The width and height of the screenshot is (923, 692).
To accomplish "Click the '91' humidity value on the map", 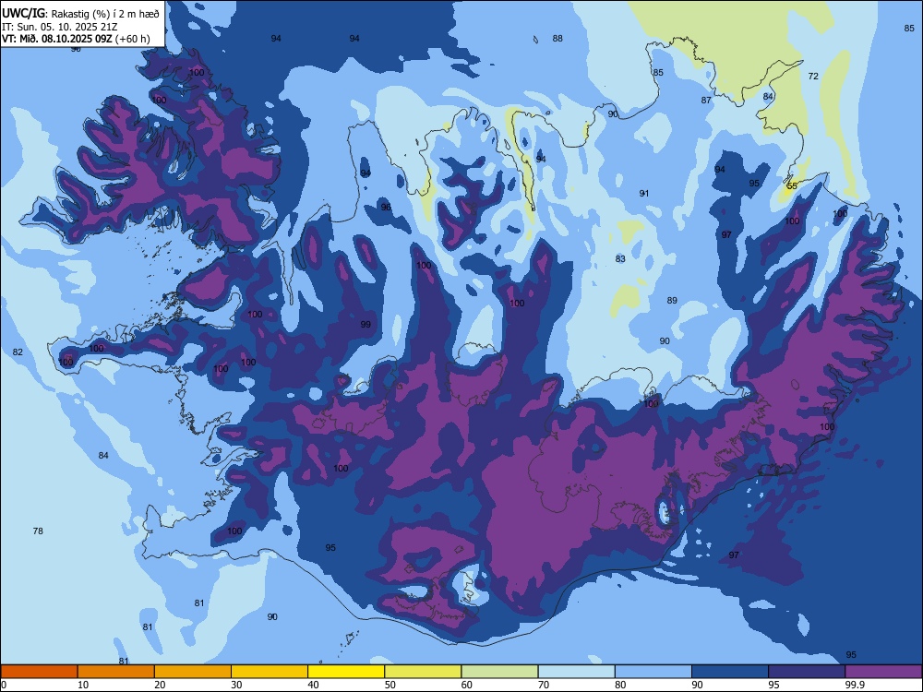I will pos(644,194).
